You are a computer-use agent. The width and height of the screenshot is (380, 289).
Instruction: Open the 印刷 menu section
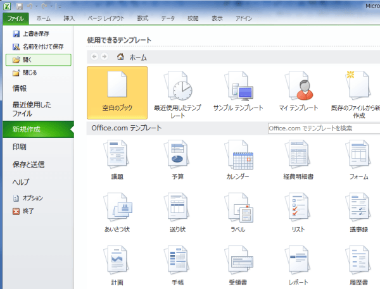(20, 147)
